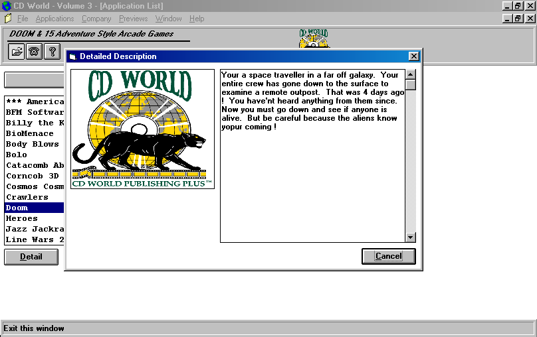The height and width of the screenshot is (337, 537).
Task: Click the telephone toolbar icon
Action: [34, 52]
